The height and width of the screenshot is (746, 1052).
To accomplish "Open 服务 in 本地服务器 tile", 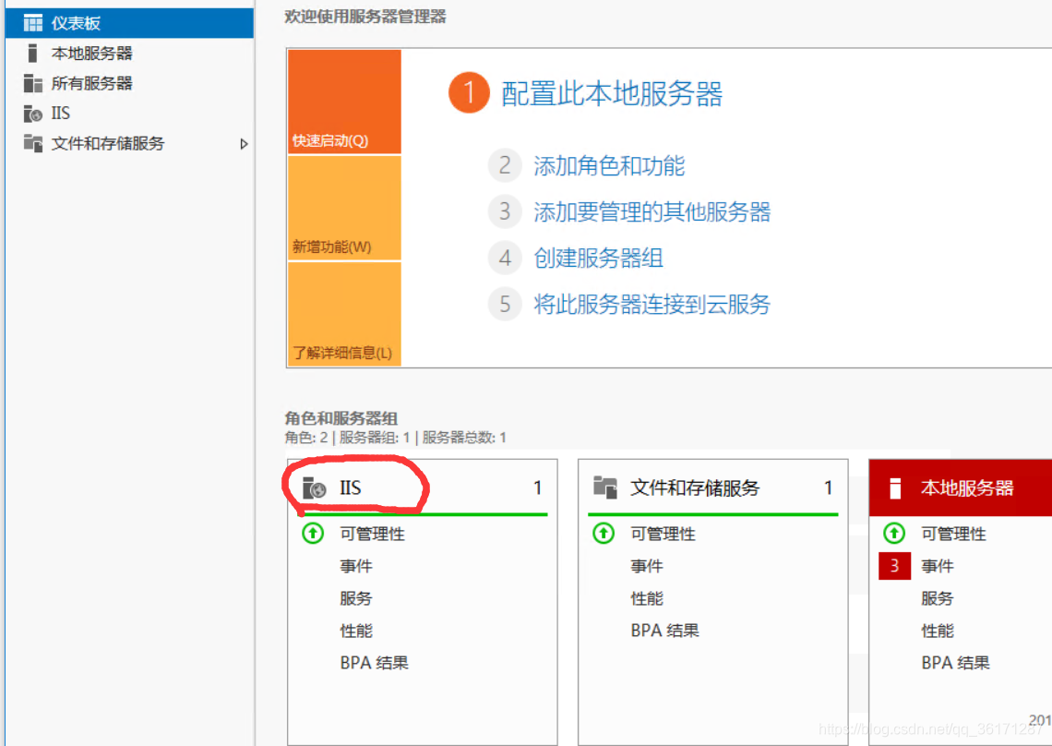I will pos(938,598).
